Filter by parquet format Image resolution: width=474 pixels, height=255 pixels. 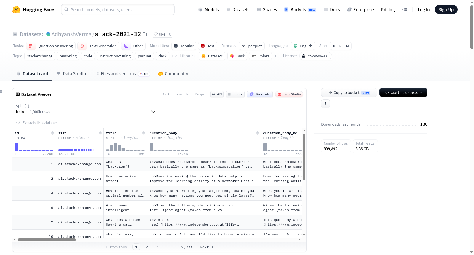tap(252, 46)
